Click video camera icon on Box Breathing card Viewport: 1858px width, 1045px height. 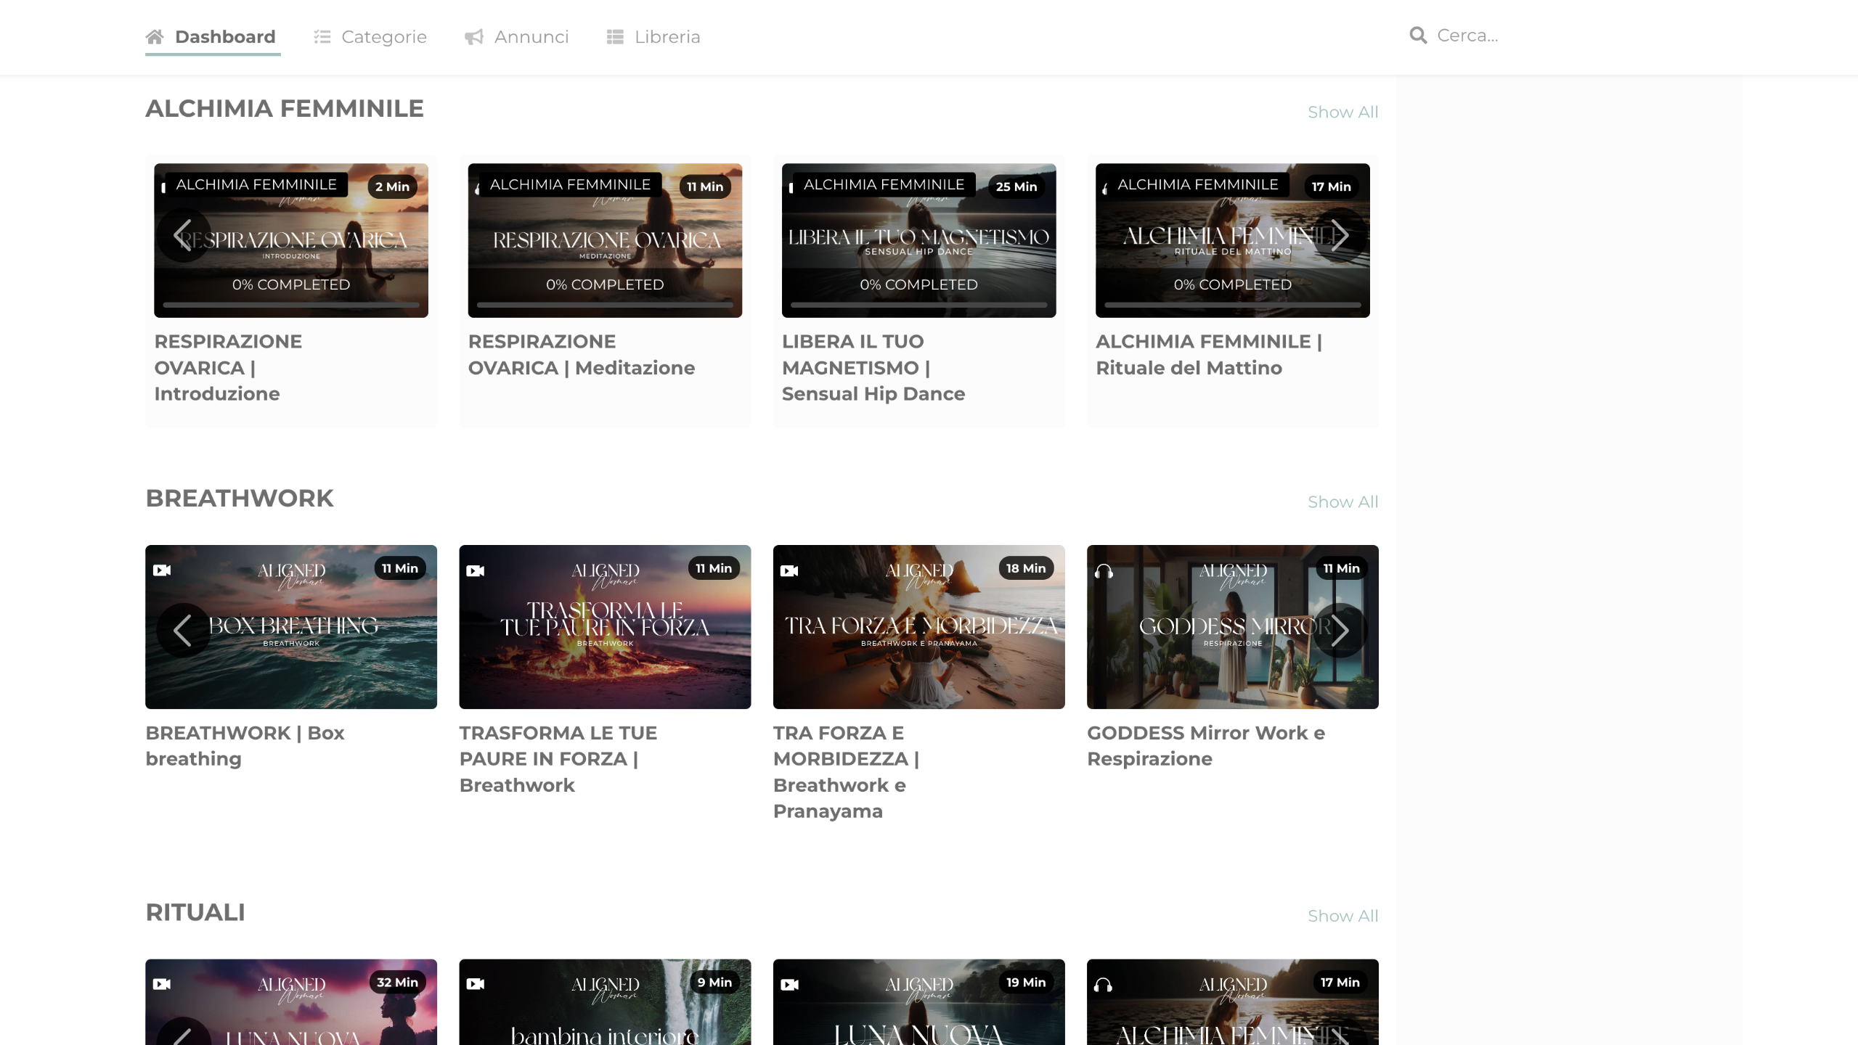tap(162, 570)
